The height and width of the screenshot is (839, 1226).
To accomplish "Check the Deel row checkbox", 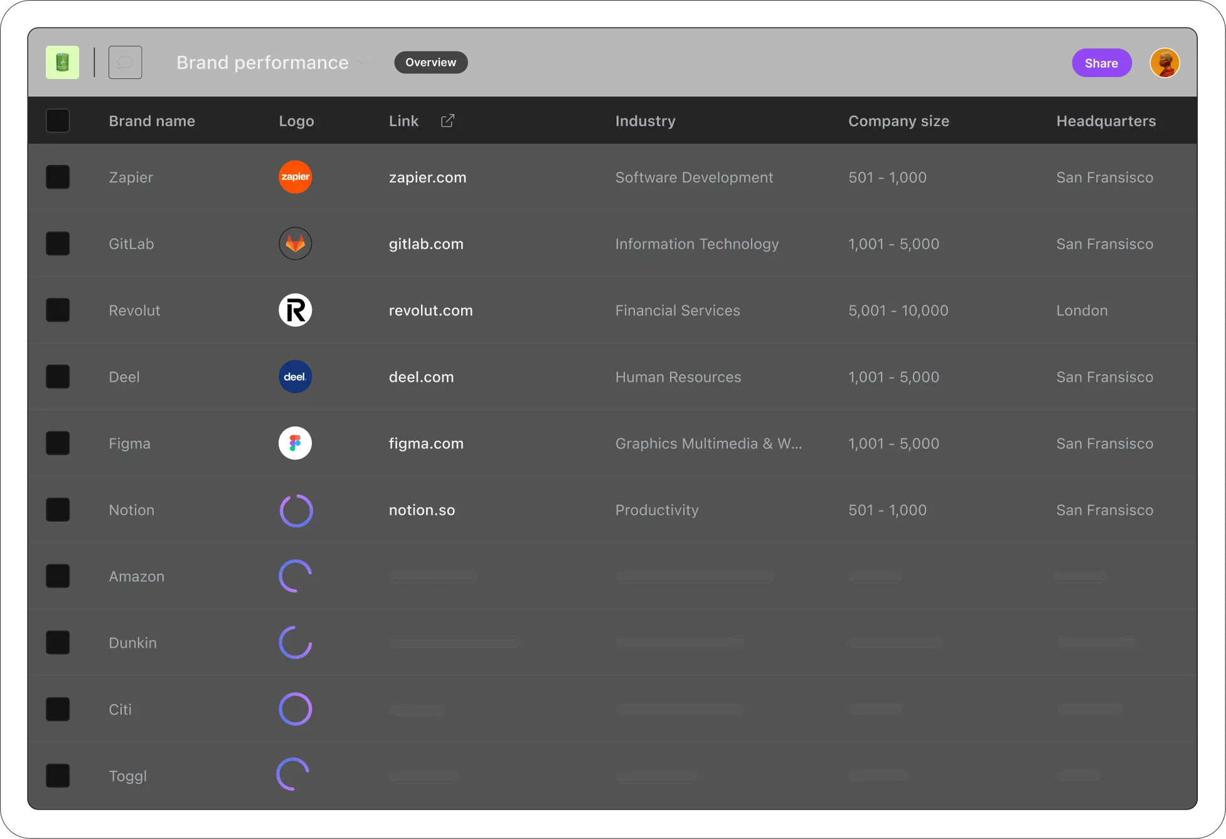I will [58, 376].
